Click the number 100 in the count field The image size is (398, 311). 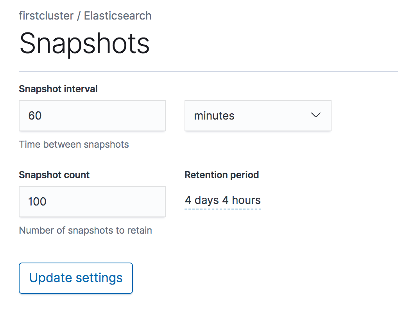coord(38,202)
